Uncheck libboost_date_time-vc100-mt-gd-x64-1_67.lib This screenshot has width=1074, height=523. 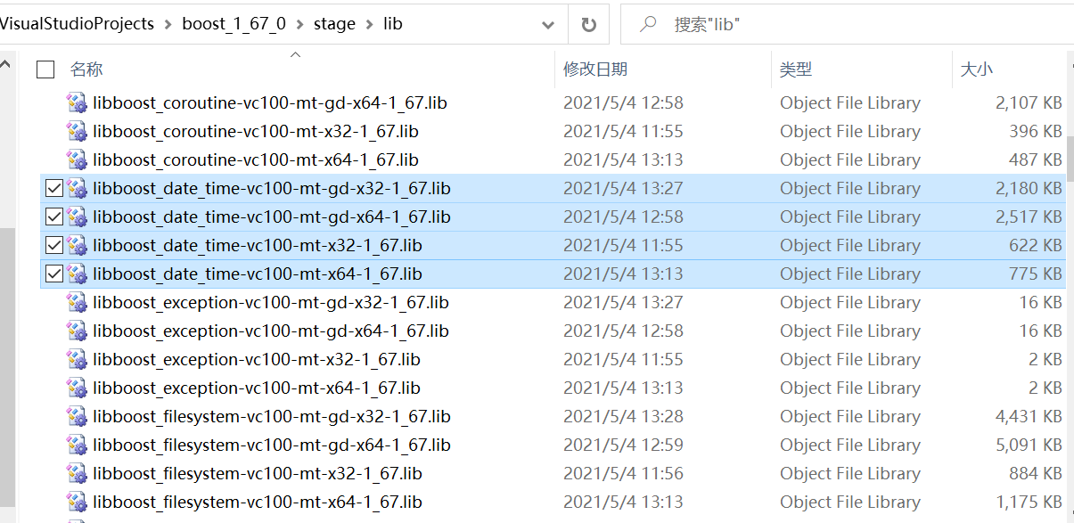pos(53,217)
